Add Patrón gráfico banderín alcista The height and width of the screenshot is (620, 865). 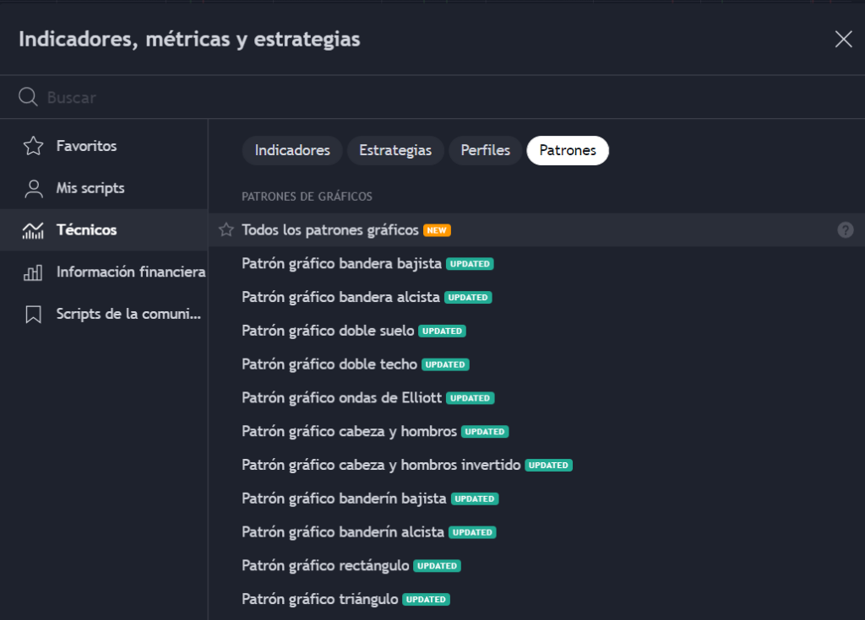click(342, 532)
